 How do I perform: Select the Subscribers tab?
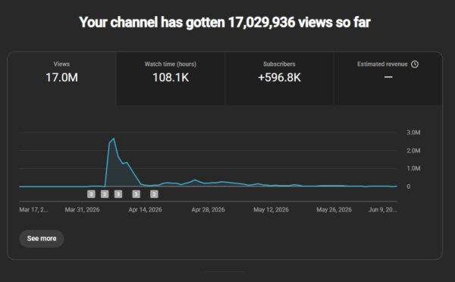point(279,78)
